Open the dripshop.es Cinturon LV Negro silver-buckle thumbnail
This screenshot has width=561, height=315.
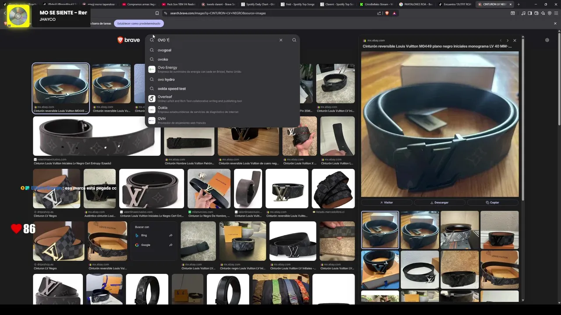pyautogui.click(x=57, y=189)
